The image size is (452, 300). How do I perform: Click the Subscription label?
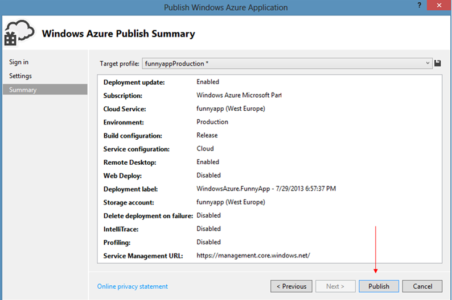click(x=123, y=95)
